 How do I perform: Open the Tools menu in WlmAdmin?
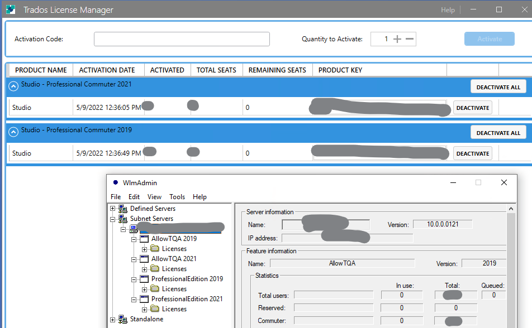coord(177,197)
